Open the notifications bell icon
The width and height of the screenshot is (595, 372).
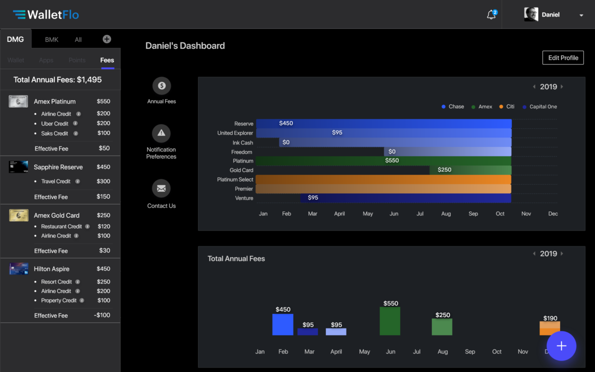tap(491, 15)
